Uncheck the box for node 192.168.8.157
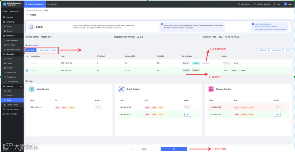 (27, 71)
